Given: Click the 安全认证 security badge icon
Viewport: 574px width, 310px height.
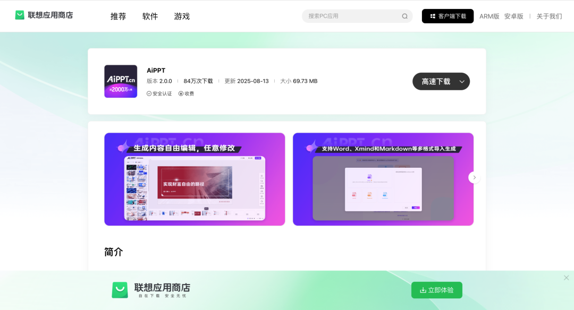Looking at the screenshot, I should click(149, 93).
